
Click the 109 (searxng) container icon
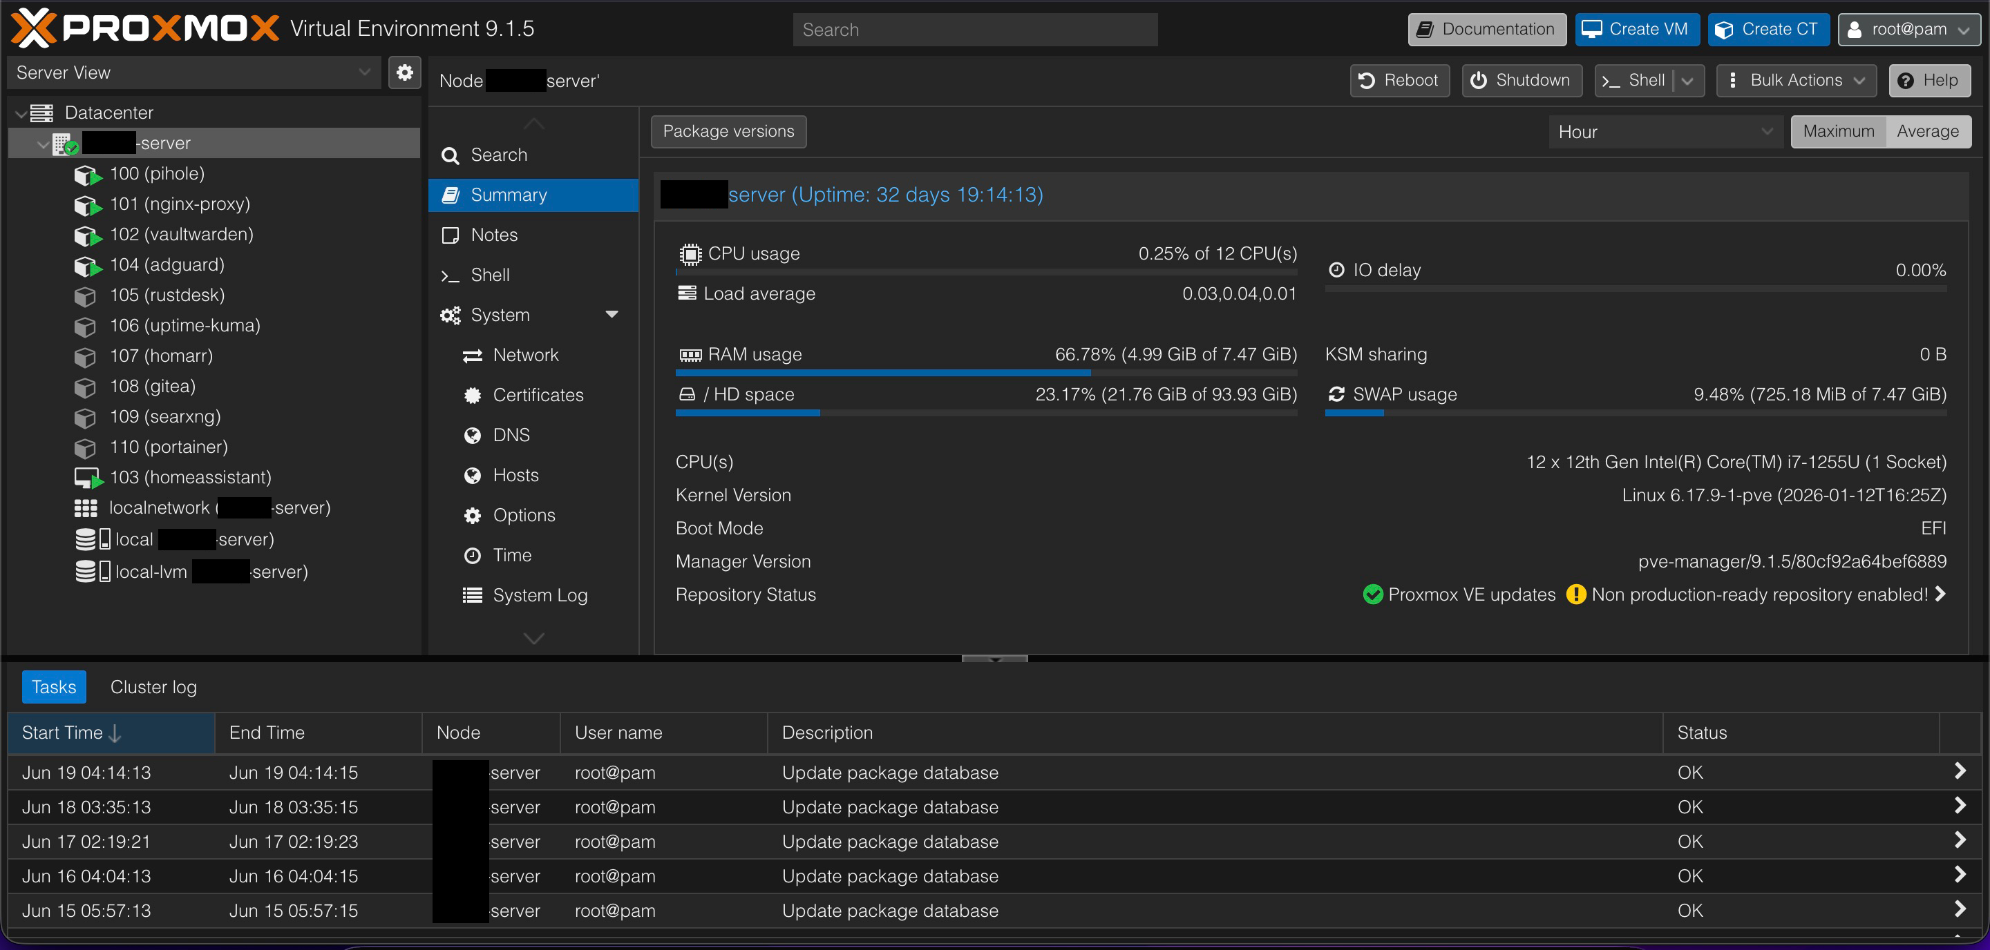85,418
